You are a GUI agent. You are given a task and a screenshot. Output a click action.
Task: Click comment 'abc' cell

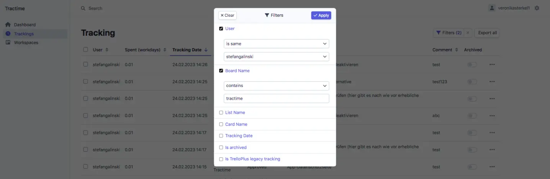[436, 116]
